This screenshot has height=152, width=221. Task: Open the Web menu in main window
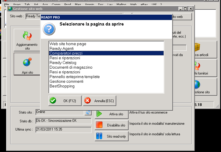(133, 5)
